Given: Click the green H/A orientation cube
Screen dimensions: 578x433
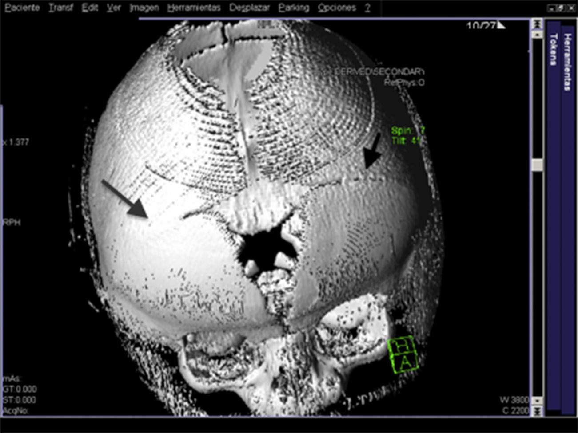Looking at the screenshot, I should point(403,354).
